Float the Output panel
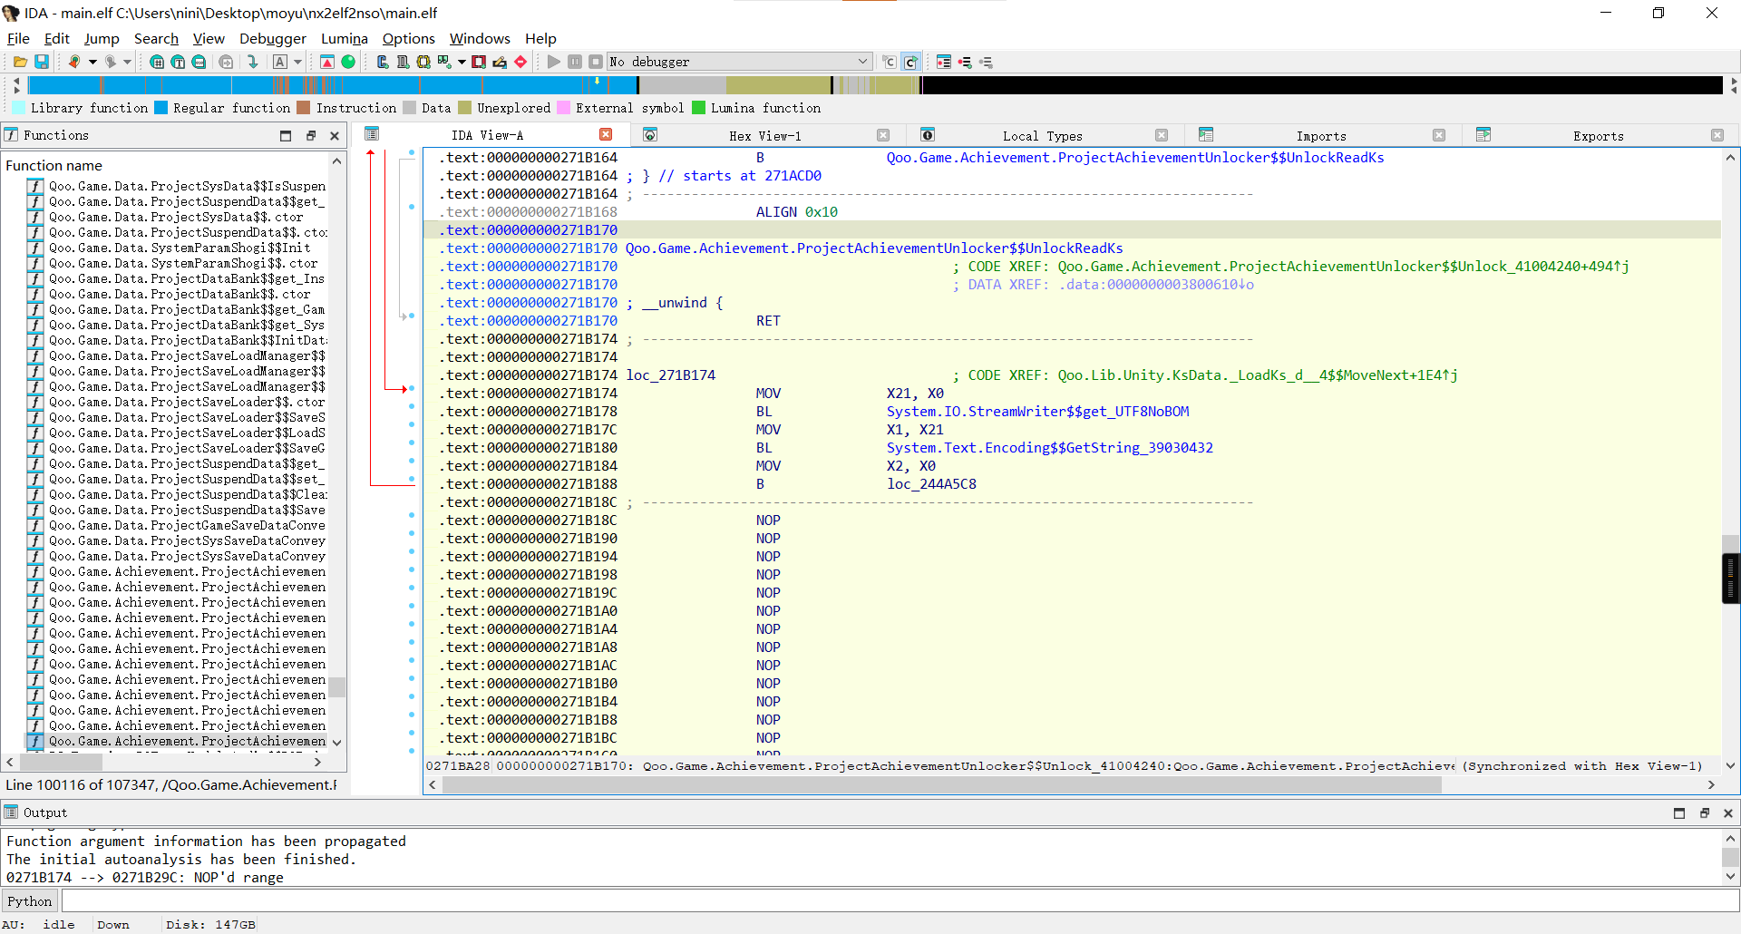The height and width of the screenshot is (934, 1741). coord(1704,812)
